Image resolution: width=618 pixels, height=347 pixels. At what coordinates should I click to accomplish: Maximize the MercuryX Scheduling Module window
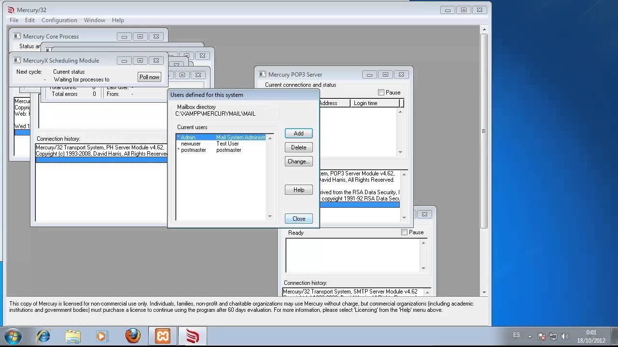tap(140, 61)
